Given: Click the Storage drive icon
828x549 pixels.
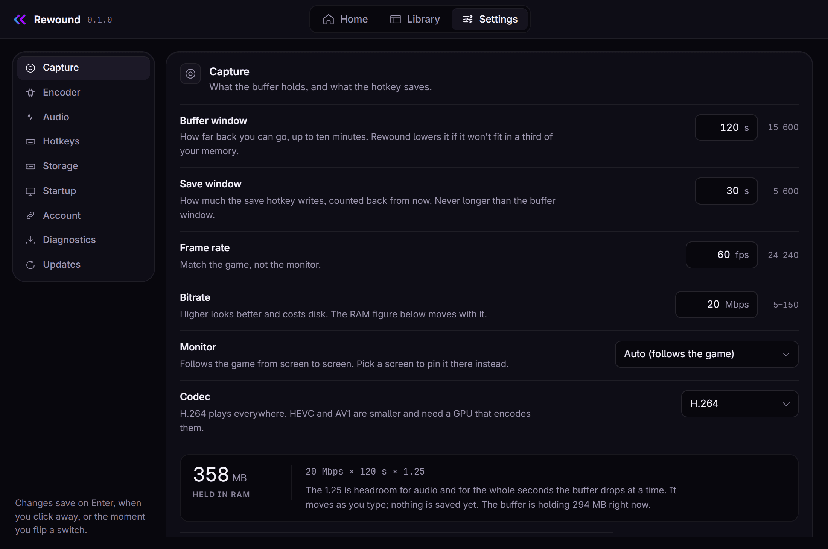Looking at the screenshot, I should coord(30,166).
